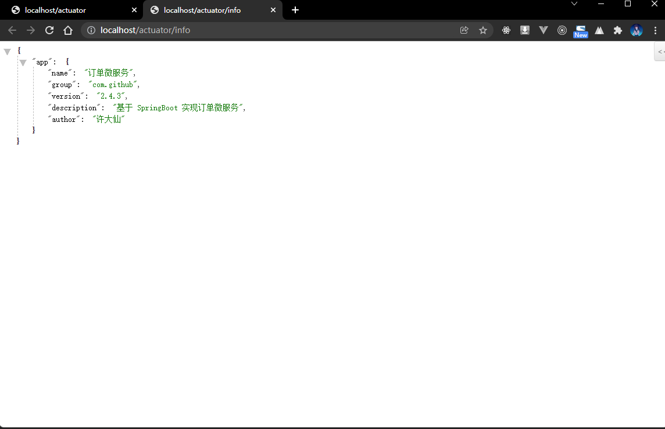Reload the current page
This screenshot has width=665, height=429.
tap(49, 30)
